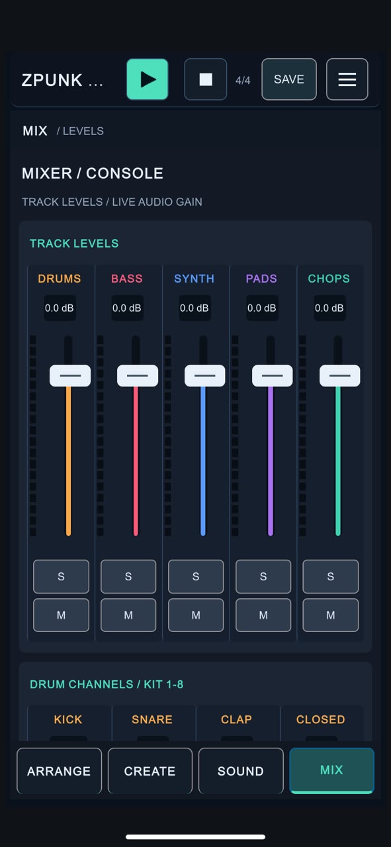The width and height of the screenshot is (391, 847).
Task: Tap the ZPUNK project title
Action: (63, 80)
